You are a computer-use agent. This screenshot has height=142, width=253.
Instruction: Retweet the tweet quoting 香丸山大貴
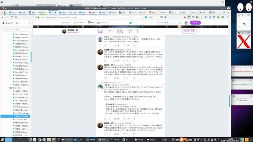[115, 119]
